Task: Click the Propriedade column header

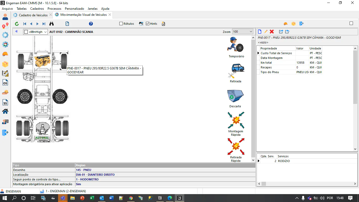Action: tap(277, 48)
